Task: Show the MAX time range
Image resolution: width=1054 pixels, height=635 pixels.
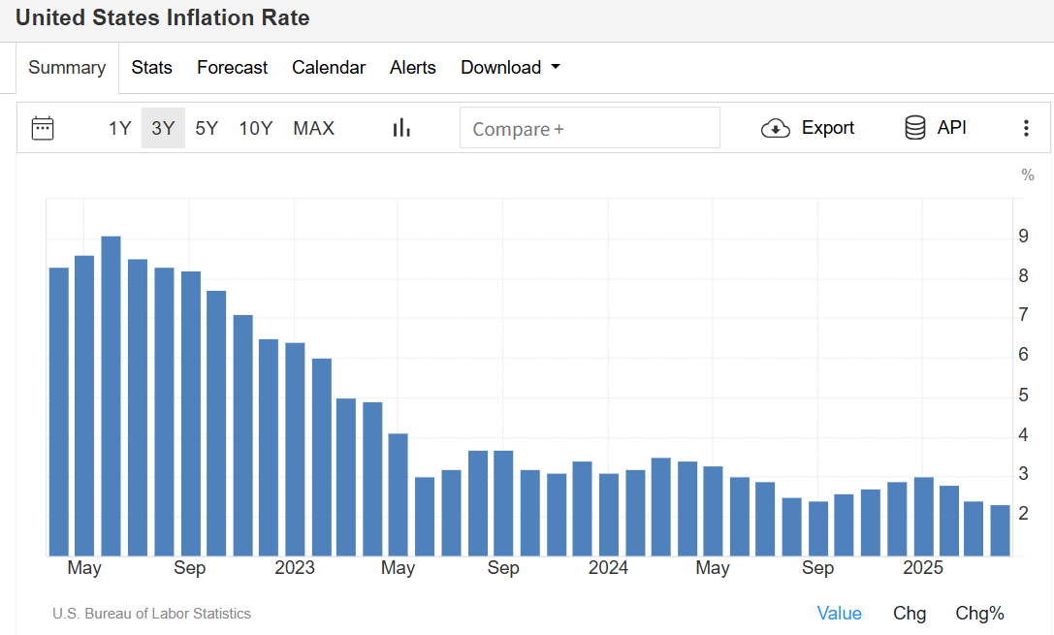Action: [x=313, y=128]
